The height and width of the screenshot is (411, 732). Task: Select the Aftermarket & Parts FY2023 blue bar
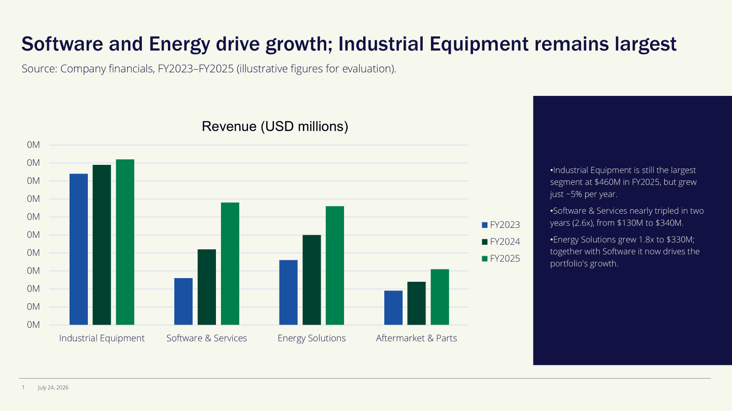(393, 308)
